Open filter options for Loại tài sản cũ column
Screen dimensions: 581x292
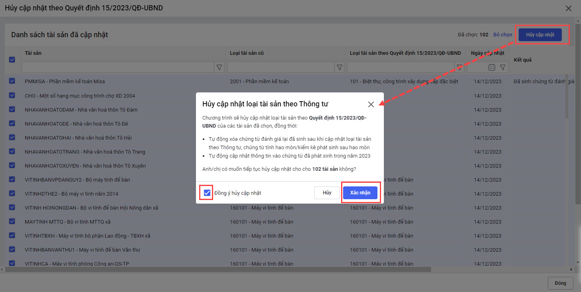339,68
